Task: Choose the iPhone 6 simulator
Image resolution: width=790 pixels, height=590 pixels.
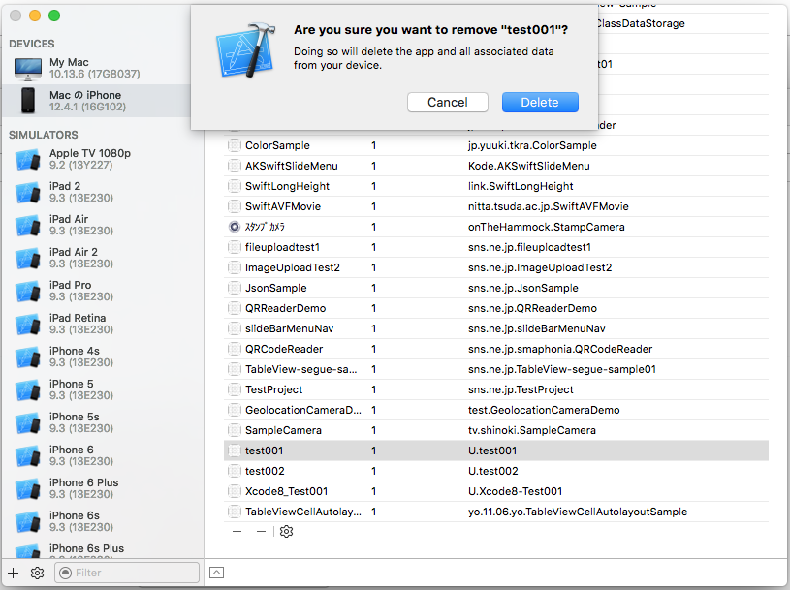Action: (103, 455)
